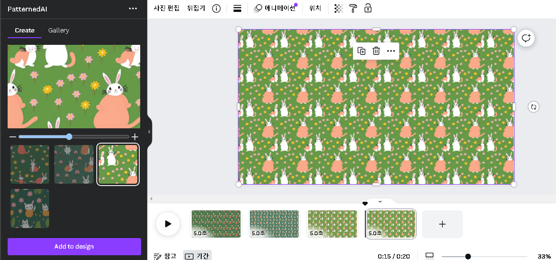Click the timeline playhead marker
Image resolution: width=556 pixels, height=260 pixels.
tap(365, 204)
